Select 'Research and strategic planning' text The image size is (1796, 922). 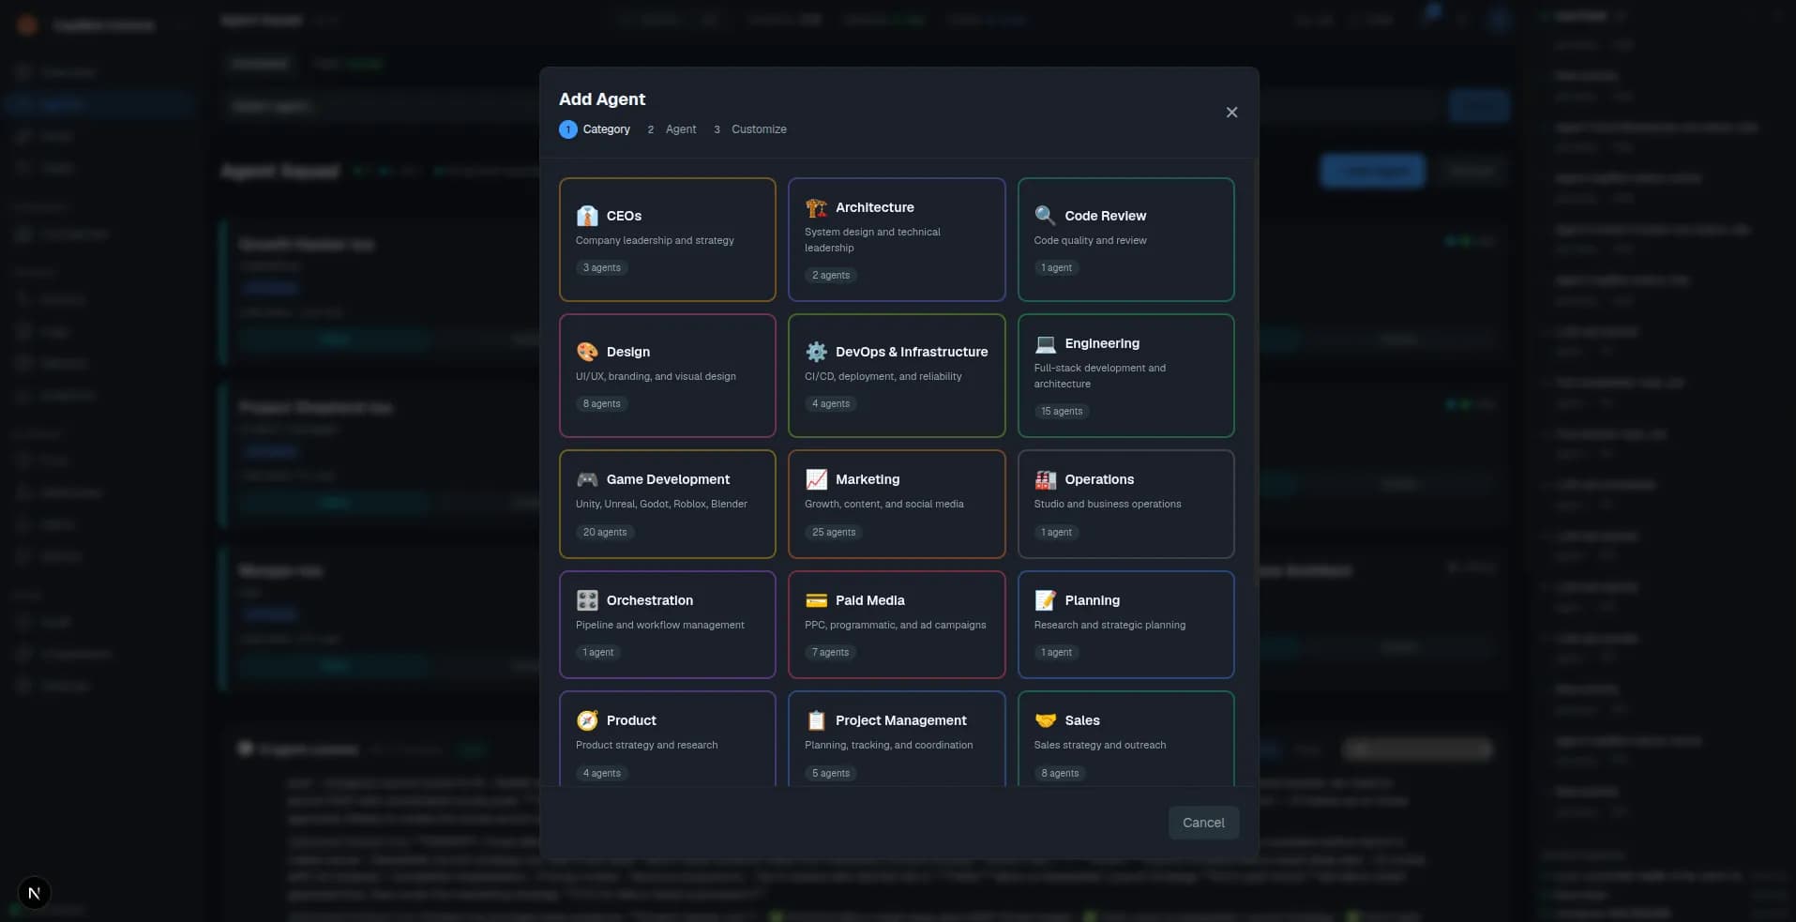pyautogui.click(x=1109, y=625)
